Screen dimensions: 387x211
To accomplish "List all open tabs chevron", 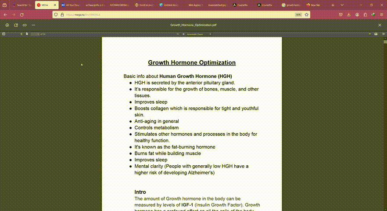I will coord(342,5).
